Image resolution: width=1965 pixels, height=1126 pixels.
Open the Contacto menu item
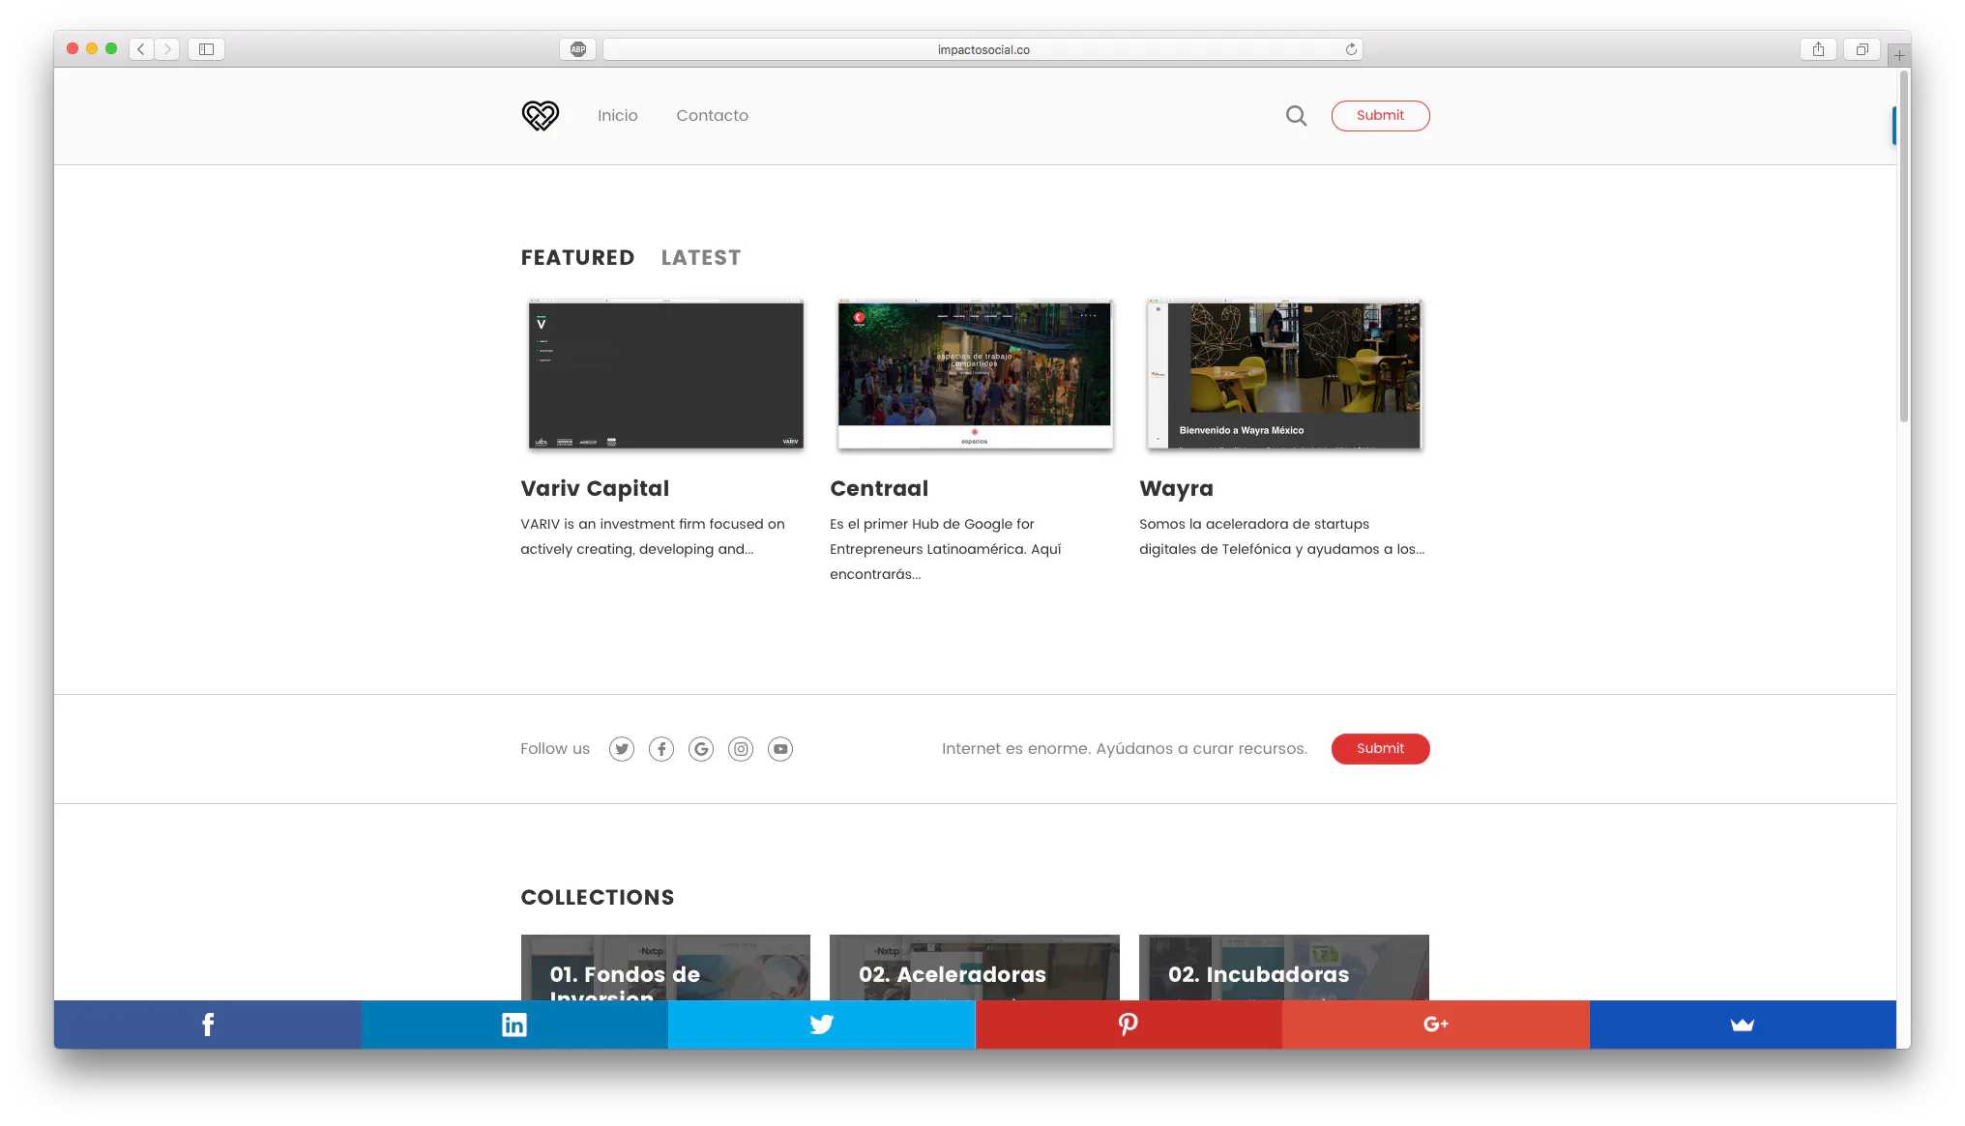712,116
